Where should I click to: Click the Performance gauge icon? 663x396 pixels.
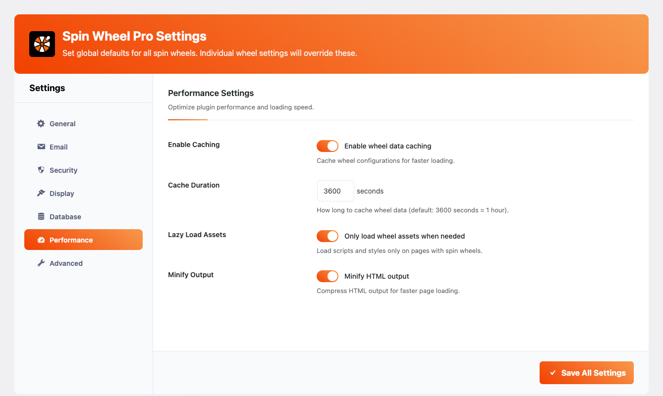click(x=41, y=239)
